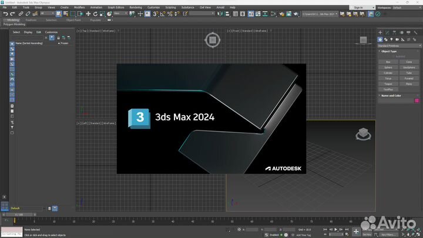This screenshot has height=238, width=423.
Task: Select the Unlink Selection tool
Action: [28, 14]
